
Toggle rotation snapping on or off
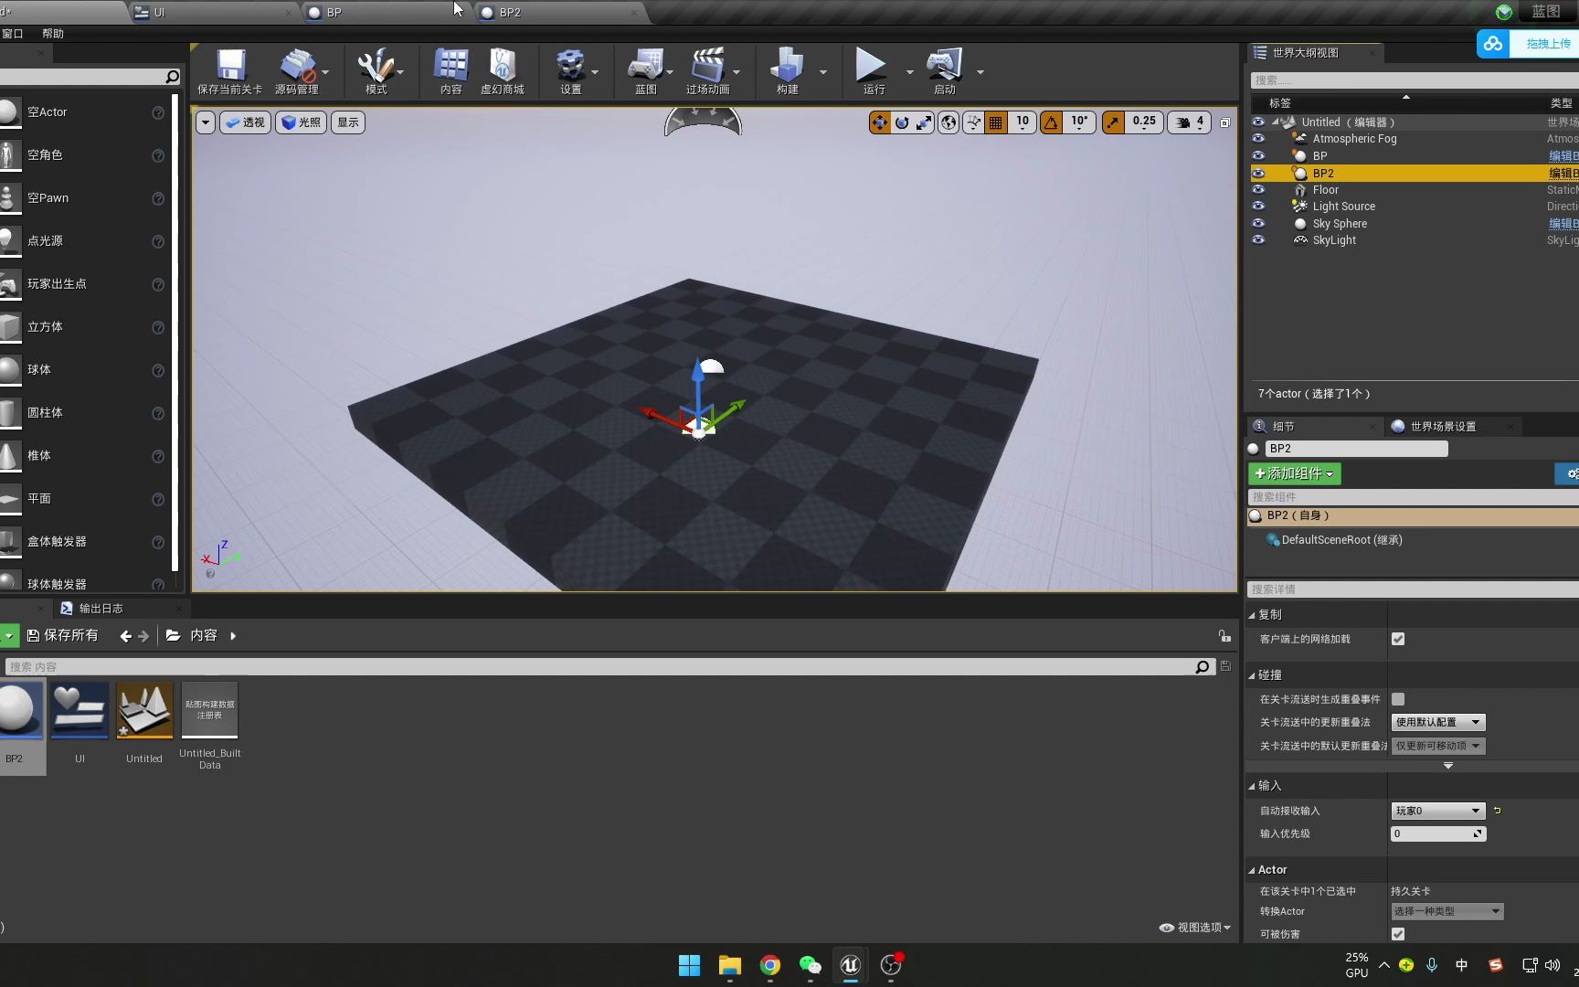click(1052, 122)
